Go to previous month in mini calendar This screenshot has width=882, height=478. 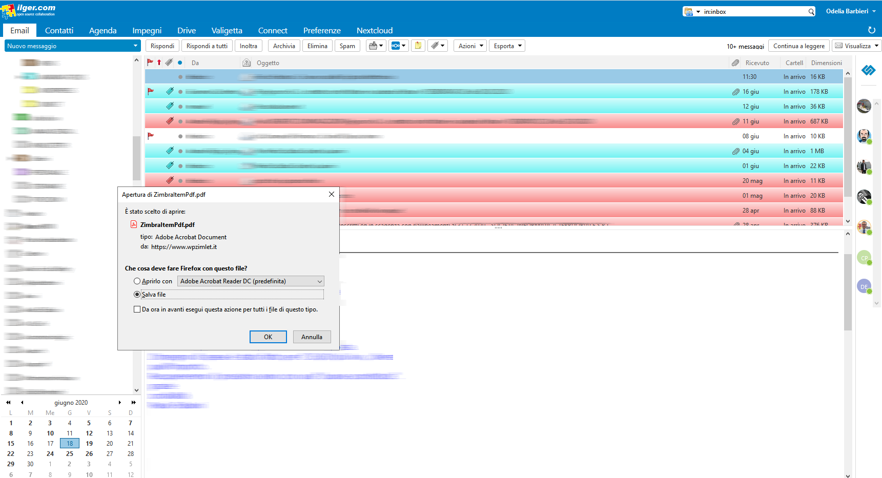point(22,403)
